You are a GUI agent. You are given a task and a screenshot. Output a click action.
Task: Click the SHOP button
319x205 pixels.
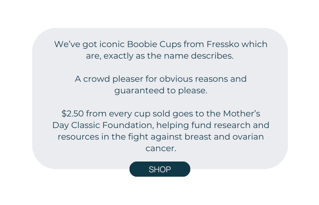[160, 169]
